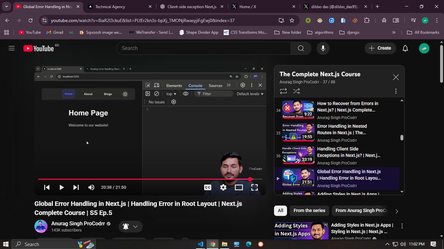The width and height of the screenshot is (444, 249).
Task: Click the search magnifier button on YouTube
Action: pyautogui.click(x=301, y=48)
